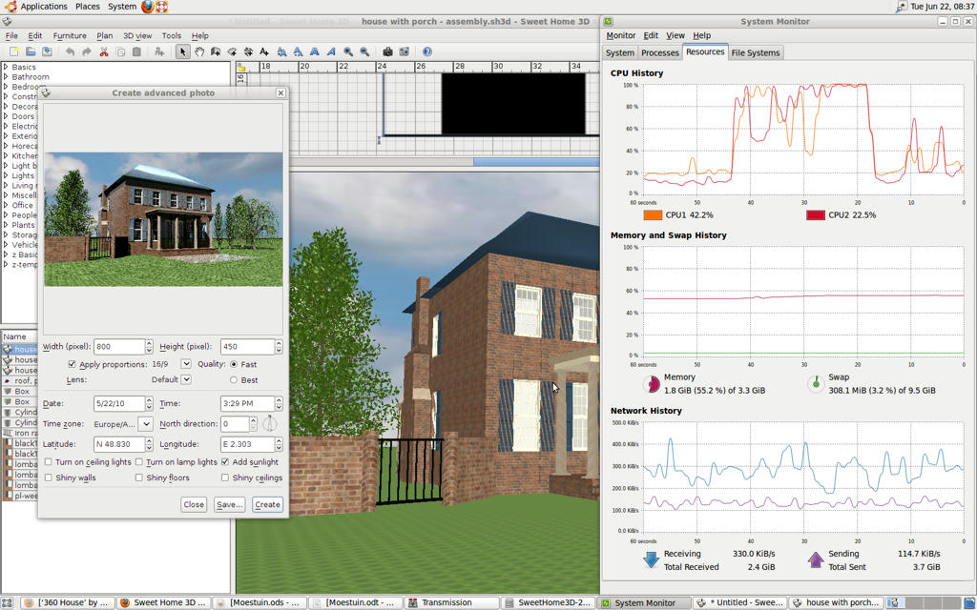
Task: Open the 16/9 proportions dropdown
Action: pos(186,363)
